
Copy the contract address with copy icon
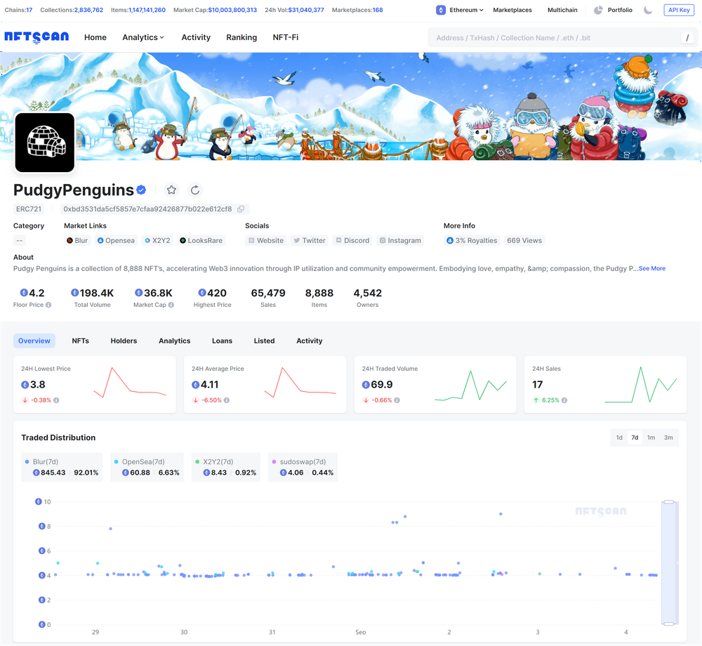(241, 209)
